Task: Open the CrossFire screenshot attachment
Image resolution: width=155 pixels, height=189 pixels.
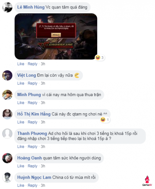Action: (x=56, y=36)
